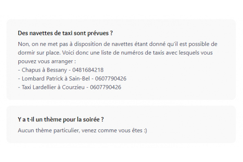Image resolution: width=243 pixels, height=162 pixels.
Task: Click the phrase 'venez comme vous êtes'
Action: [x=112, y=130]
